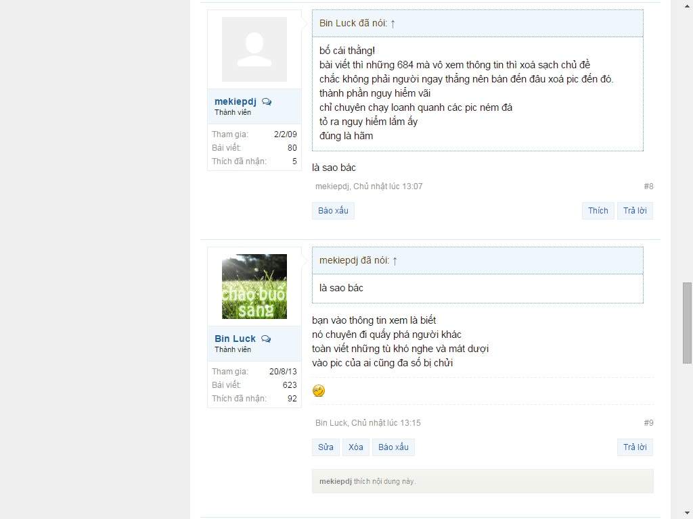Click Báo xấu on post #8
Image resolution: width=693 pixels, height=519 pixels.
pyautogui.click(x=333, y=211)
